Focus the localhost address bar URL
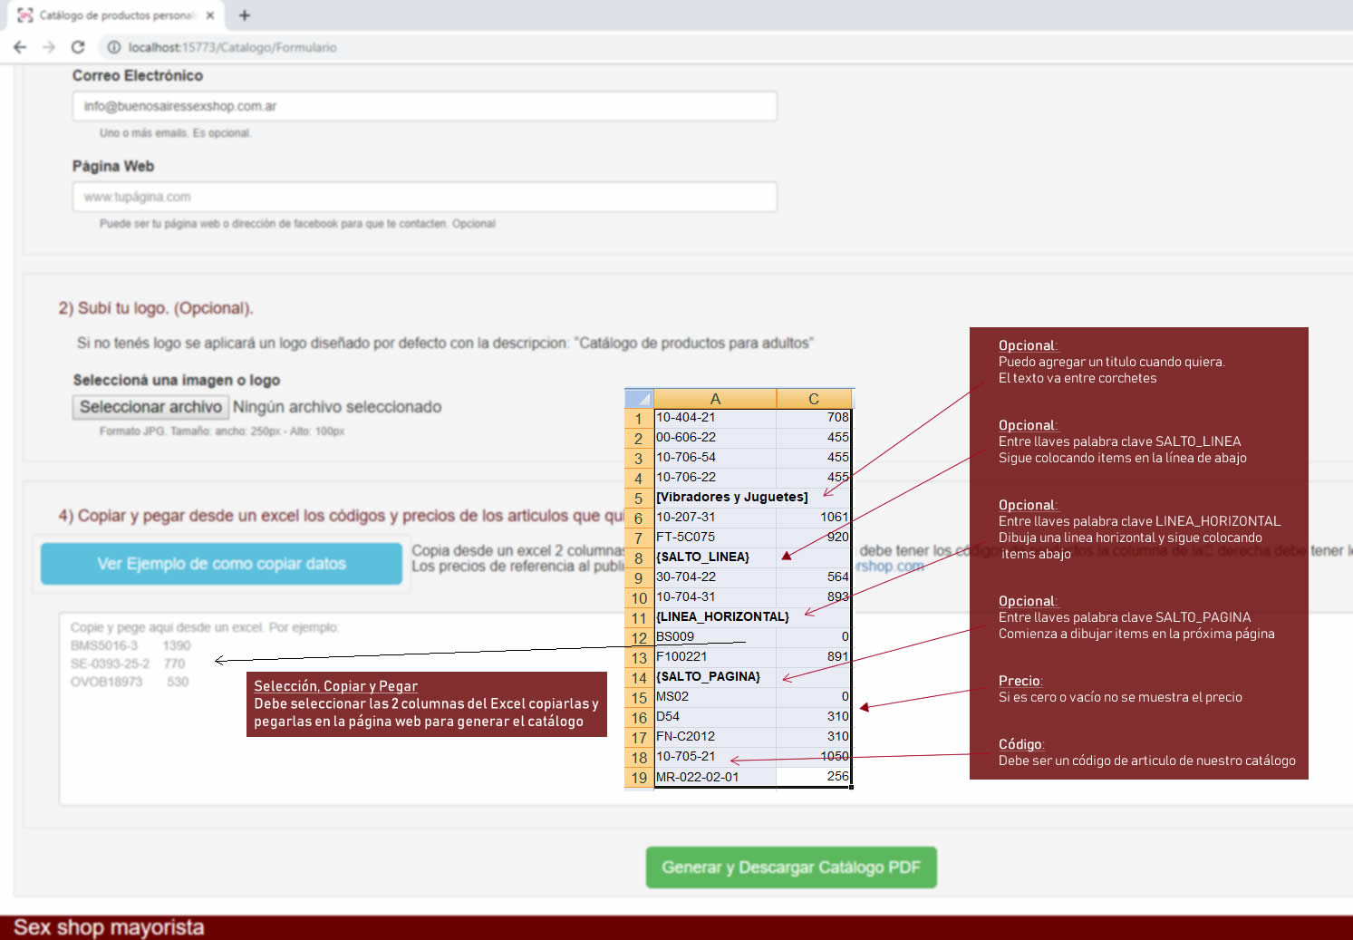Image resolution: width=1353 pixels, height=940 pixels. [x=232, y=47]
